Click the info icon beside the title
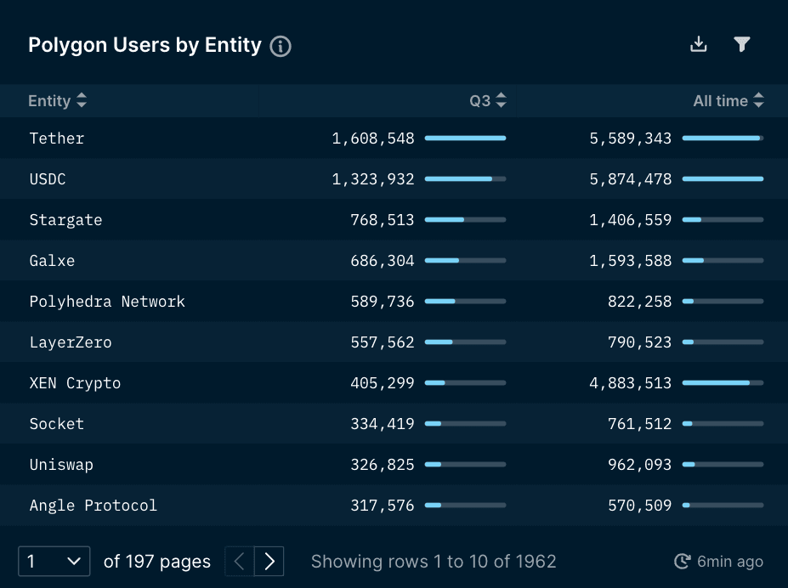 tap(280, 47)
